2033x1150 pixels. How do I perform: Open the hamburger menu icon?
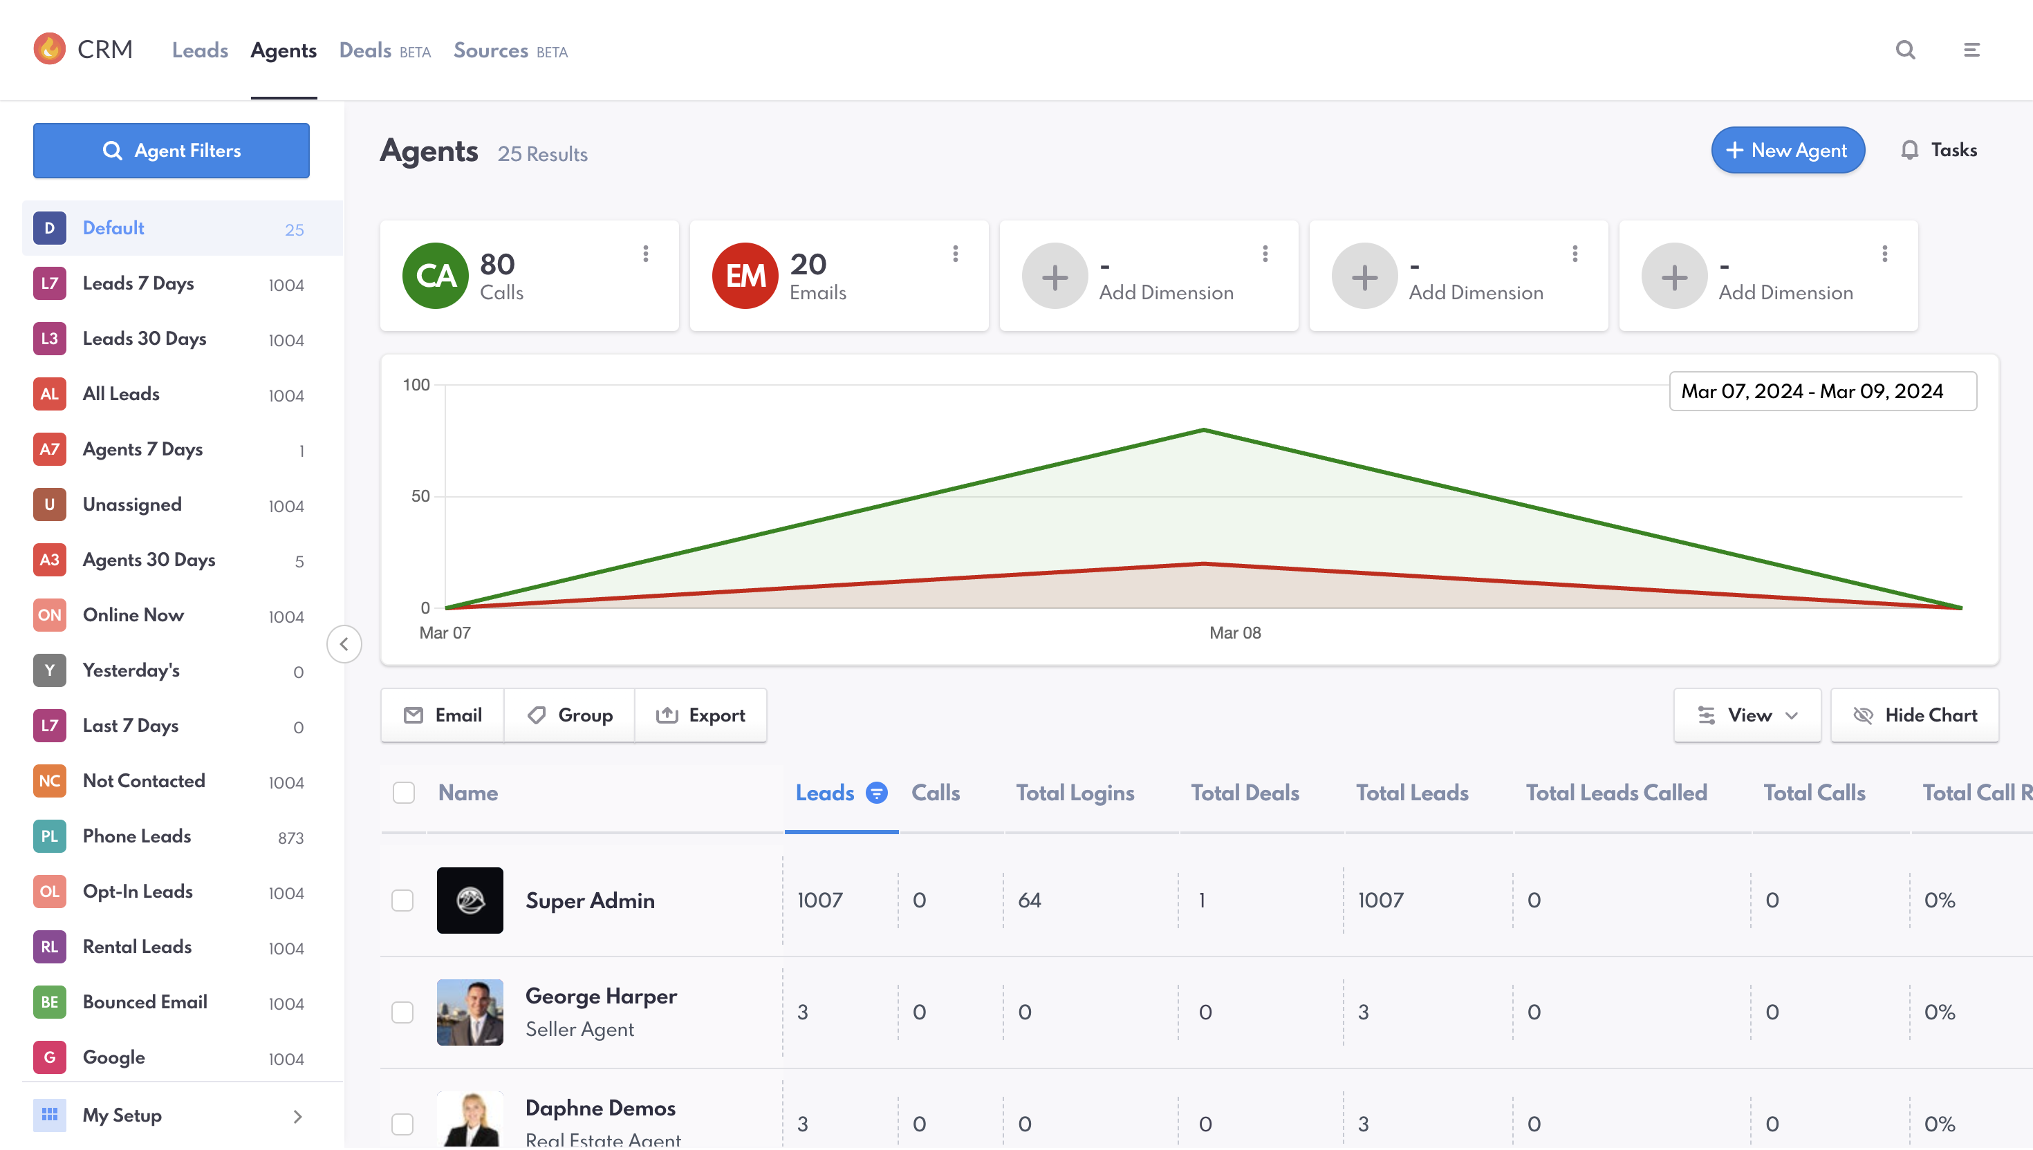click(x=1971, y=50)
